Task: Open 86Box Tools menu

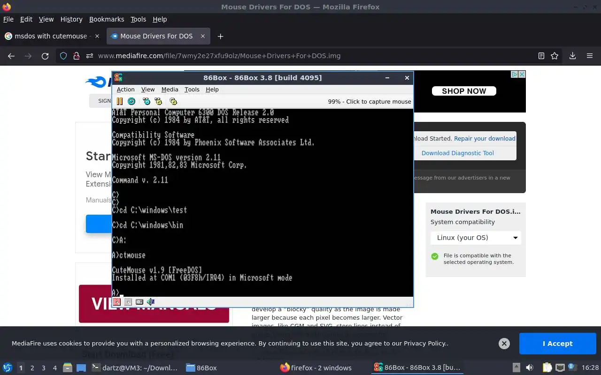Action: tap(192, 90)
